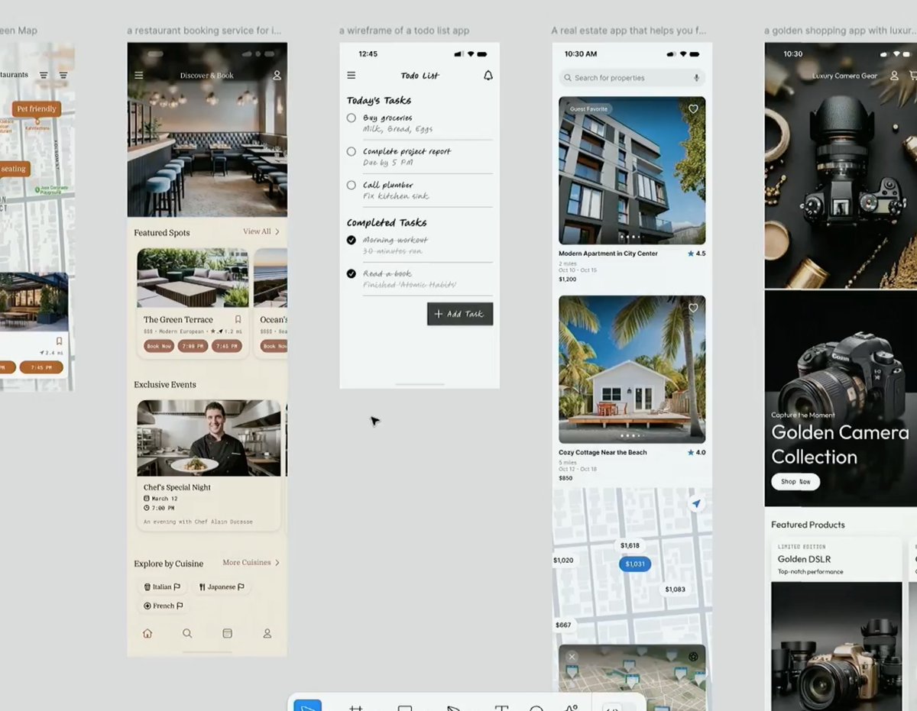Select the Frame tool in the bottom toolbar
The width and height of the screenshot is (917, 711).
coord(355,708)
